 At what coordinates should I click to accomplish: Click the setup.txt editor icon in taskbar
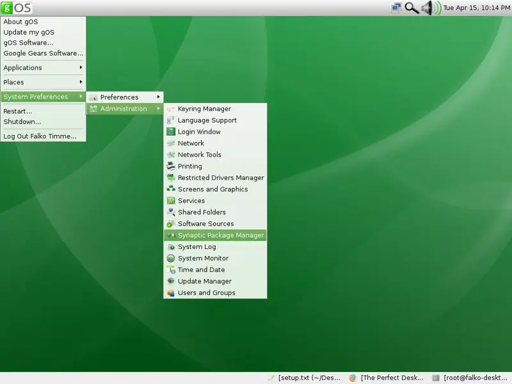[x=271, y=378]
